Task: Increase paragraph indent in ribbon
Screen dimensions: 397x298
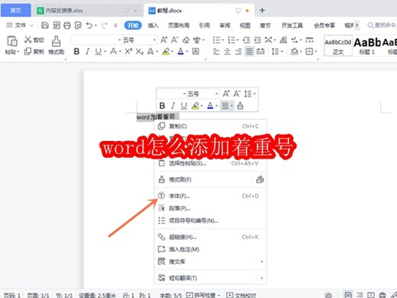Action: pyautogui.click(x=258, y=40)
